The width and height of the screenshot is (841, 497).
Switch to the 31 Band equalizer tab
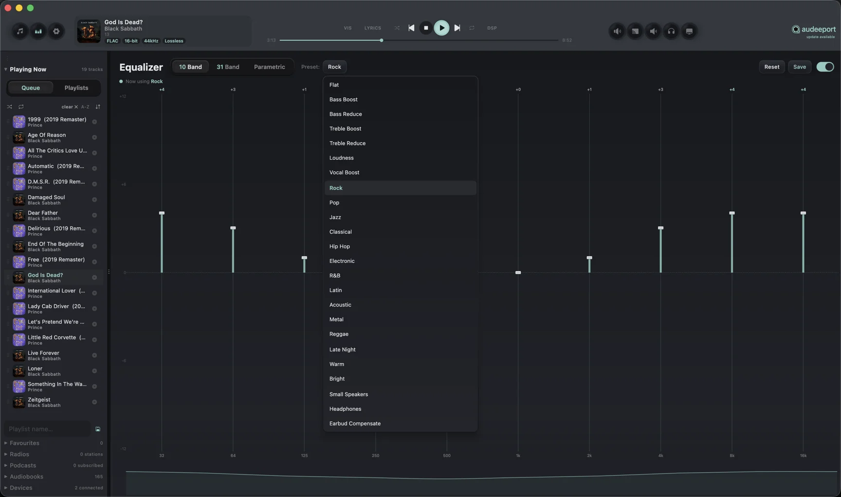(228, 67)
